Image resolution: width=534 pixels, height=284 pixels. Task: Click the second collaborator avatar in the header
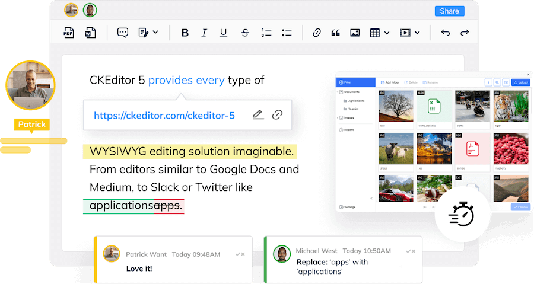pyautogui.click(x=90, y=10)
